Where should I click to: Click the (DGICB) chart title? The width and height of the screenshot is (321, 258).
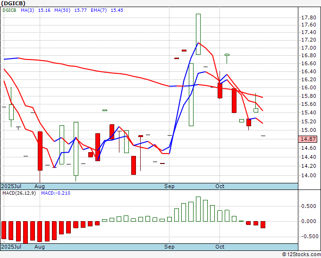coord(14,4)
